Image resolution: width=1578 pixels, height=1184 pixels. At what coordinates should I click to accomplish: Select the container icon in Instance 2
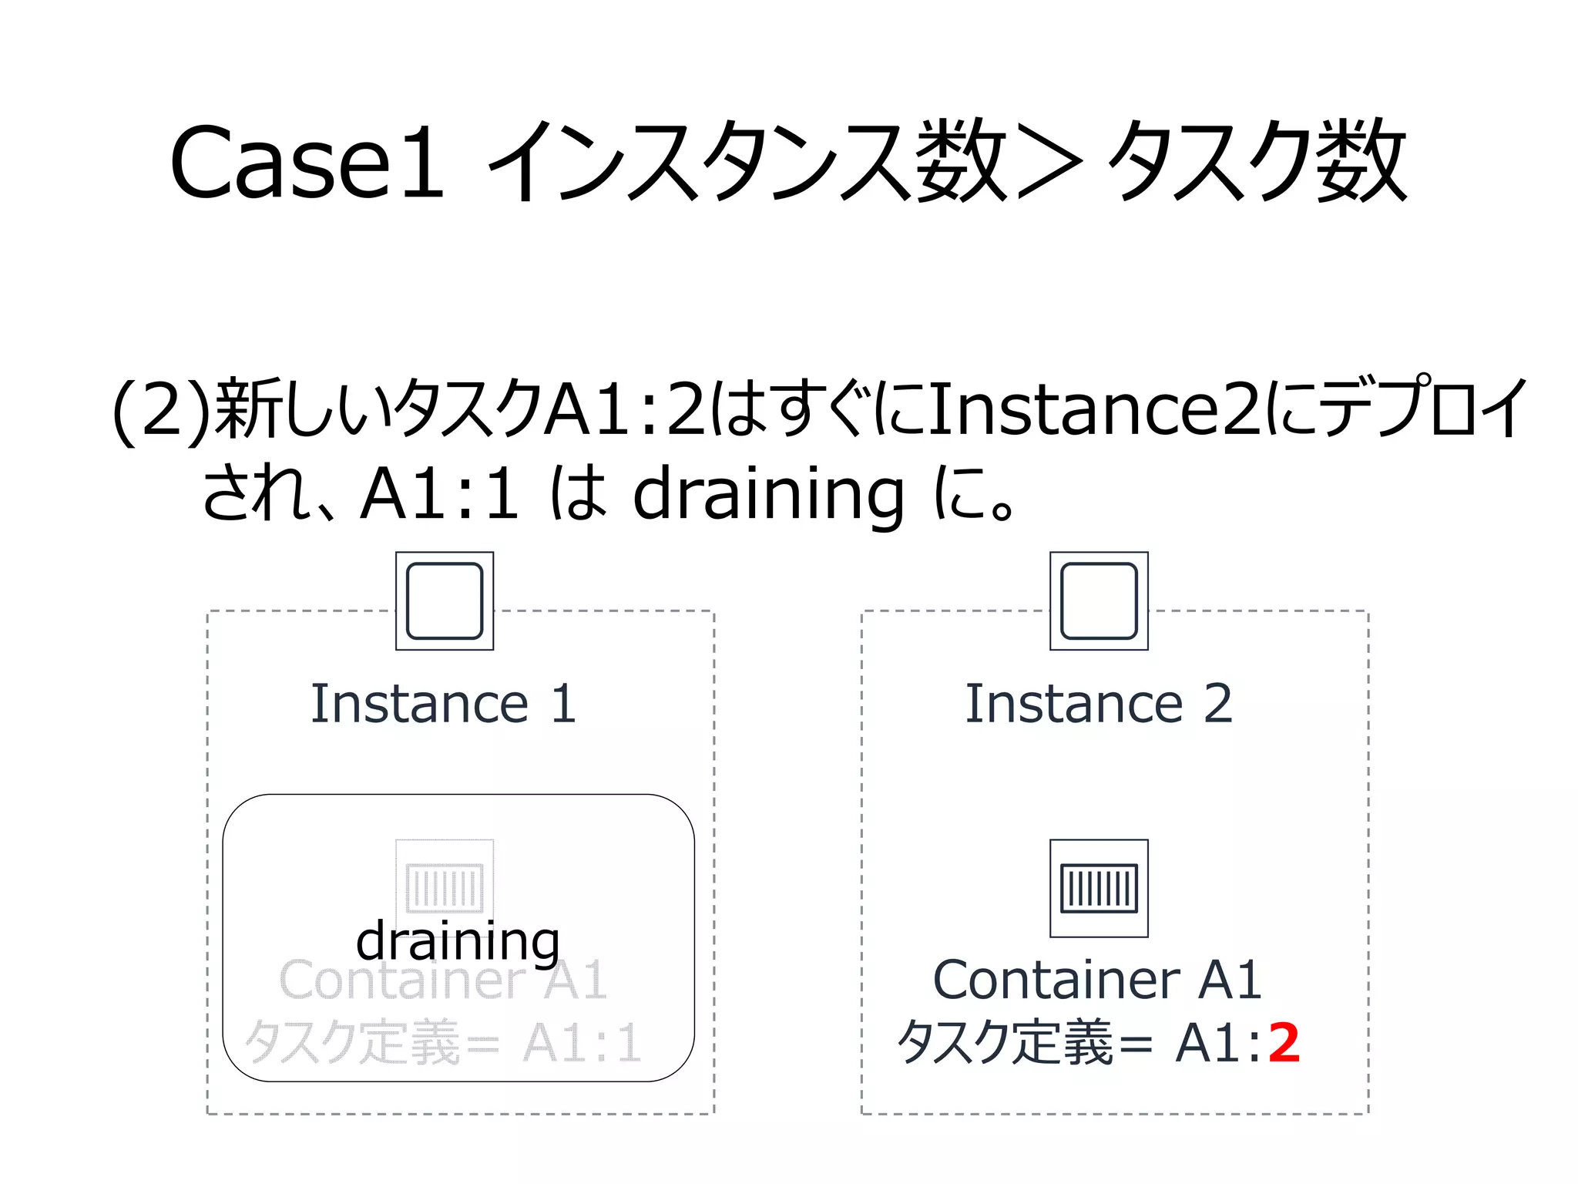click(x=1099, y=888)
